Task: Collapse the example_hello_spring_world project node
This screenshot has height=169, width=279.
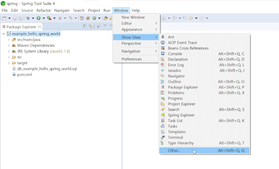Action: [4, 34]
